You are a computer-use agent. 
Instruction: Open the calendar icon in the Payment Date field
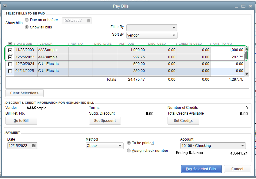pyautogui.click(x=33, y=145)
